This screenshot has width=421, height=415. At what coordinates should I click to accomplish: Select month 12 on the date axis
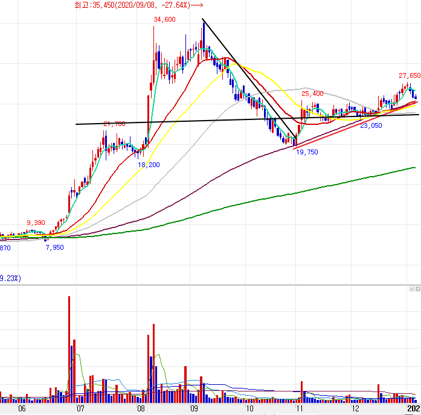coord(356,408)
